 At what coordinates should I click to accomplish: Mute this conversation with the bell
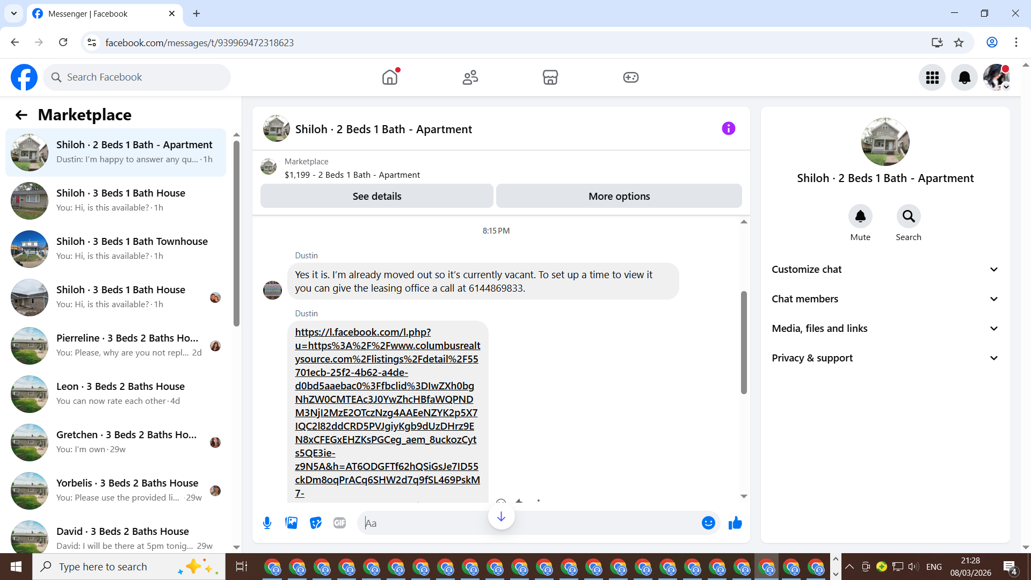point(860,216)
